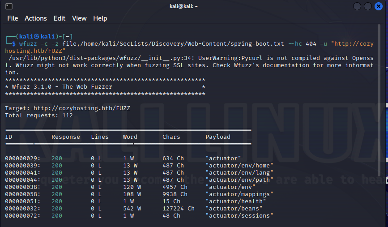Click the "actuator/mappings" payload result

pos(239,194)
